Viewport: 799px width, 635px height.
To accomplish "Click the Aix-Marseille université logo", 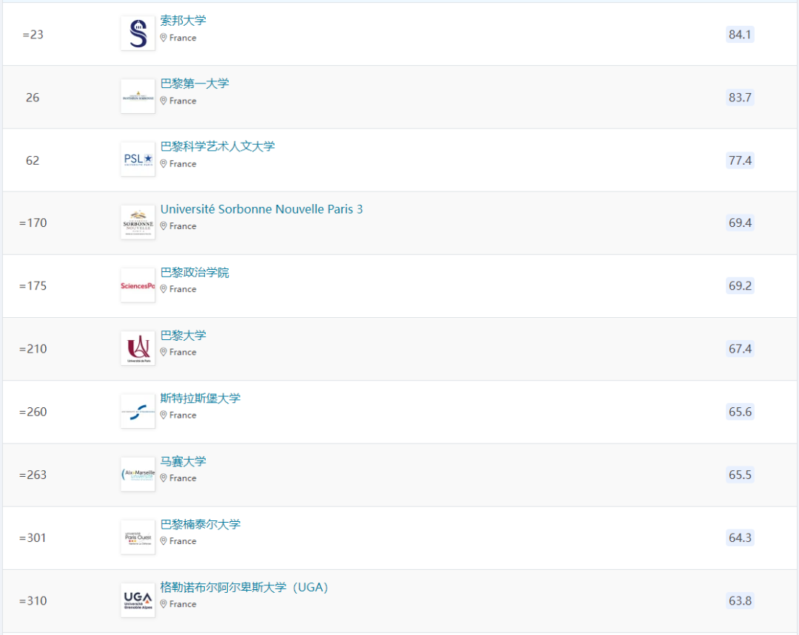I will pos(137,474).
